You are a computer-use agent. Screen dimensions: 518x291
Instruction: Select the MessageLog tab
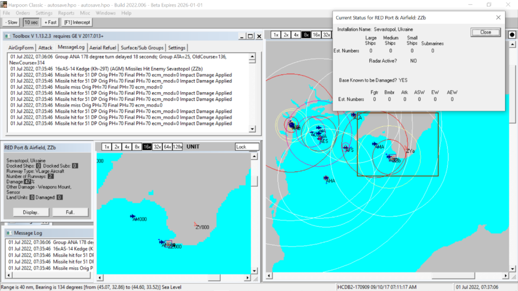71,47
